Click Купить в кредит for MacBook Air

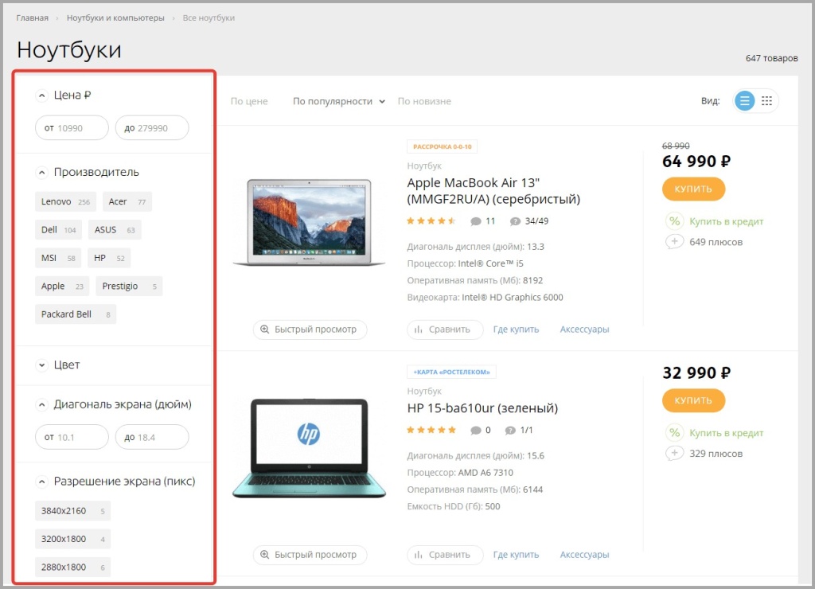[x=726, y=221]
